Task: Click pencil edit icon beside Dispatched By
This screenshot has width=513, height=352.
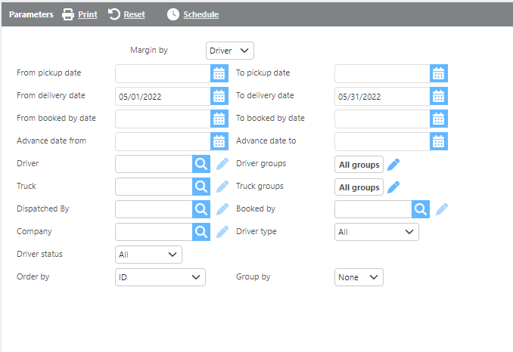Action: click(x=222, y=209)
